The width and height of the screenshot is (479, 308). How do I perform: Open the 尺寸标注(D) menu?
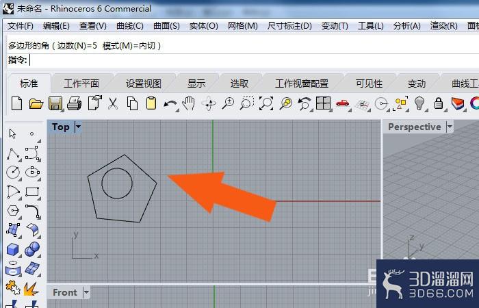pos(289,26)
